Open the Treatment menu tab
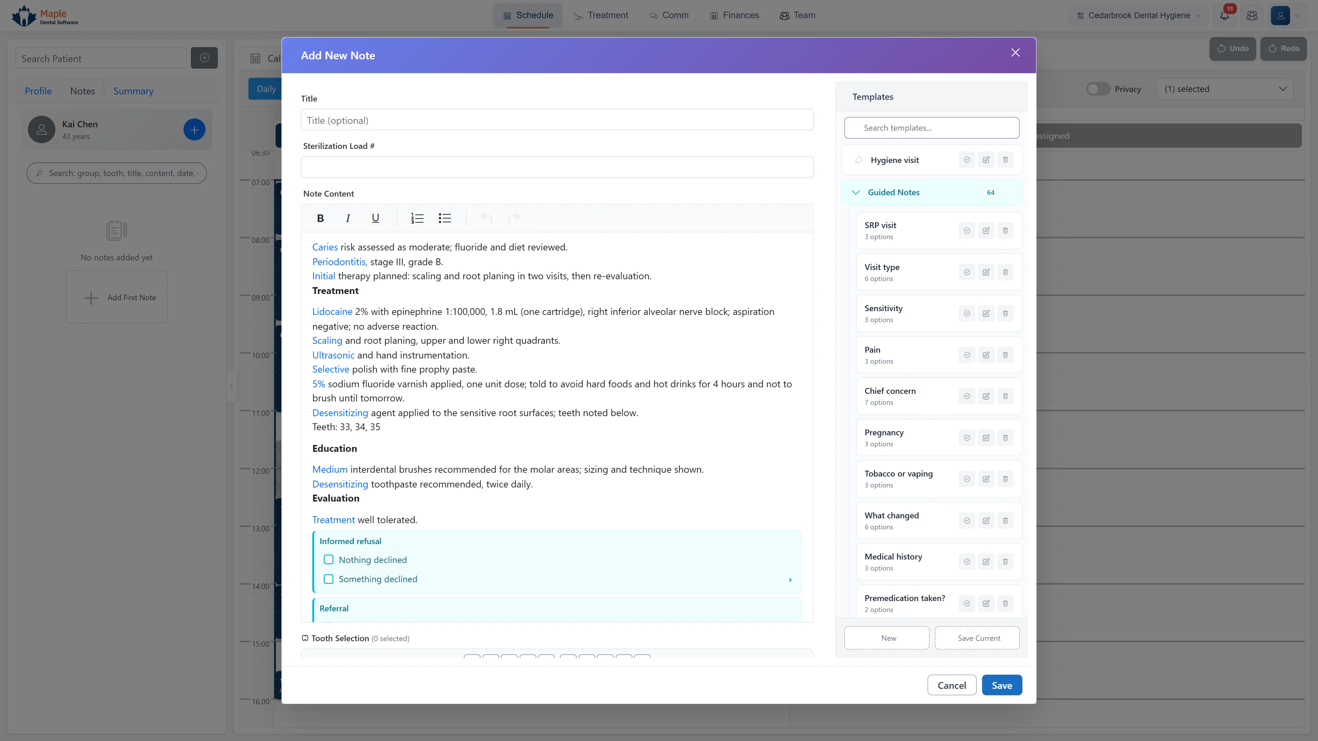1318x741 pixels. point(601,15)
